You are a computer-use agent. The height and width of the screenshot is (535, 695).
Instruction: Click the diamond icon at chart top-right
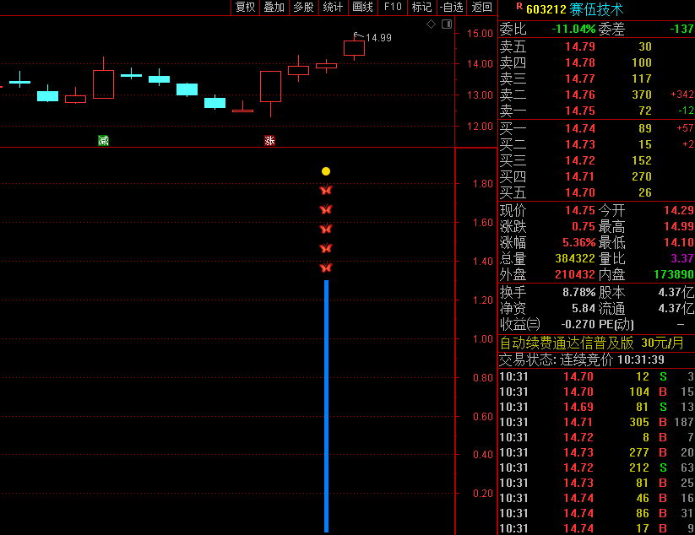[x=431, y=24]
